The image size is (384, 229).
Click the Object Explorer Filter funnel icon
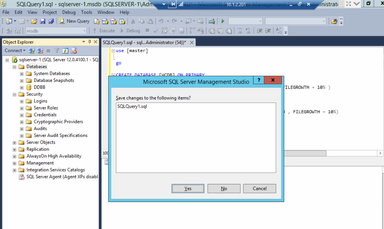tap(57, 51)
